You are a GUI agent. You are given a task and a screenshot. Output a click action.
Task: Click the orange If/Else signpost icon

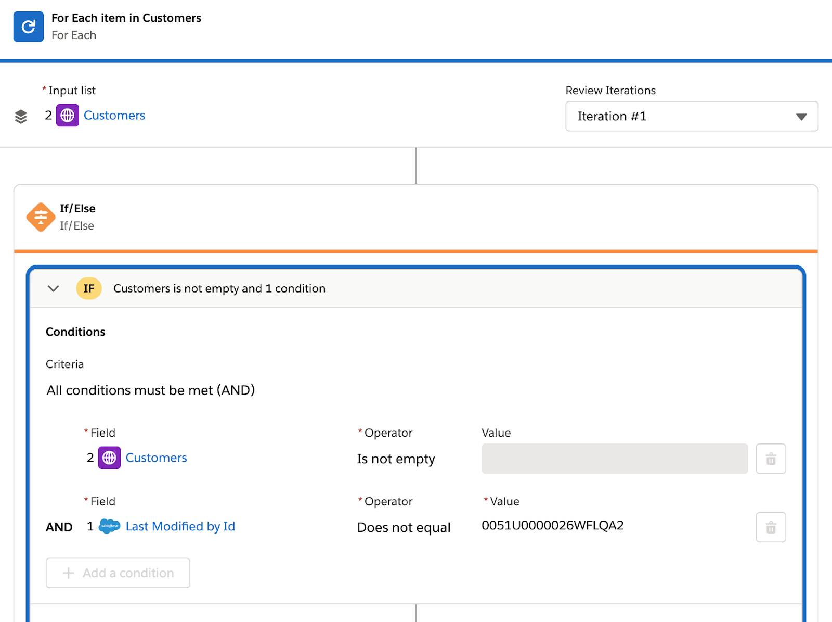[x=41, y=217]
